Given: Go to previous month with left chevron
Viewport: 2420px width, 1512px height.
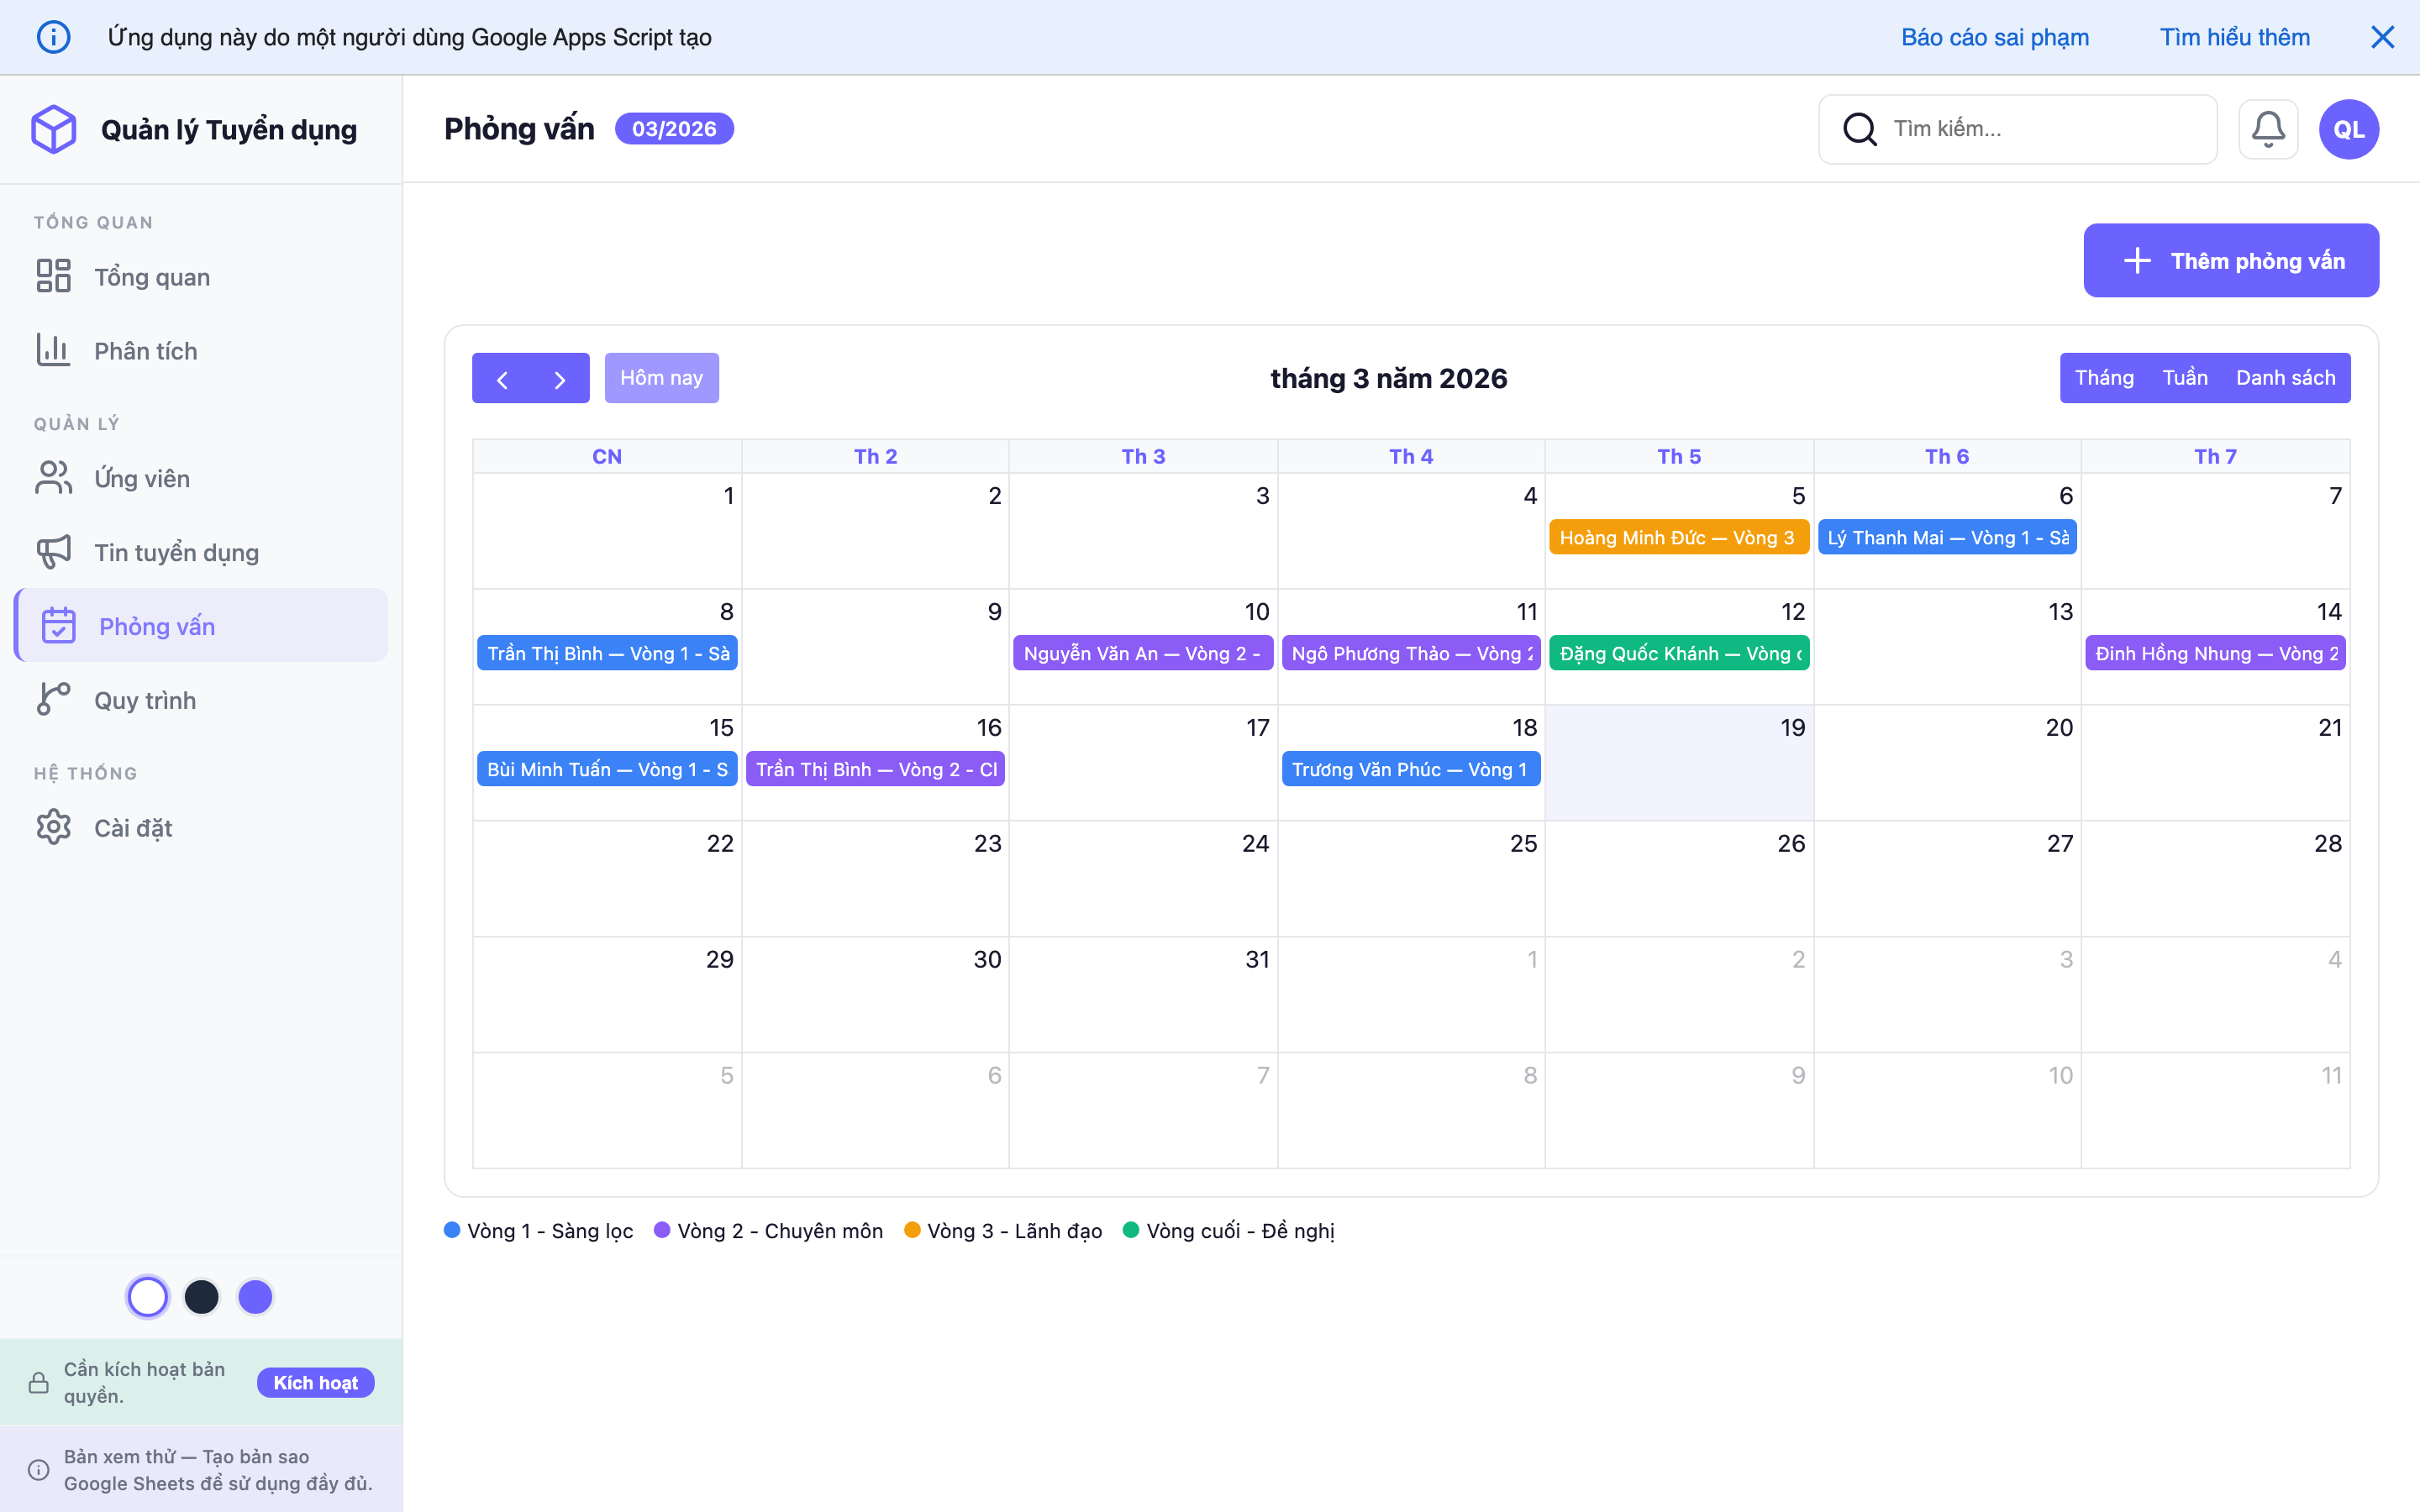Looking at the screenshot, I should 502,379.
